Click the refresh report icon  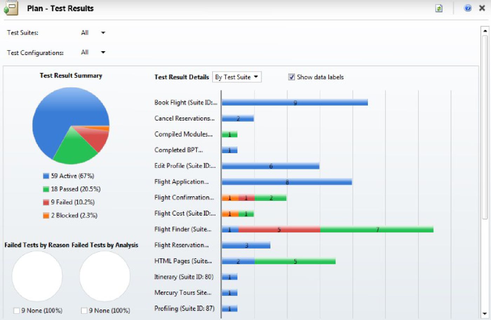click(439, 8)
